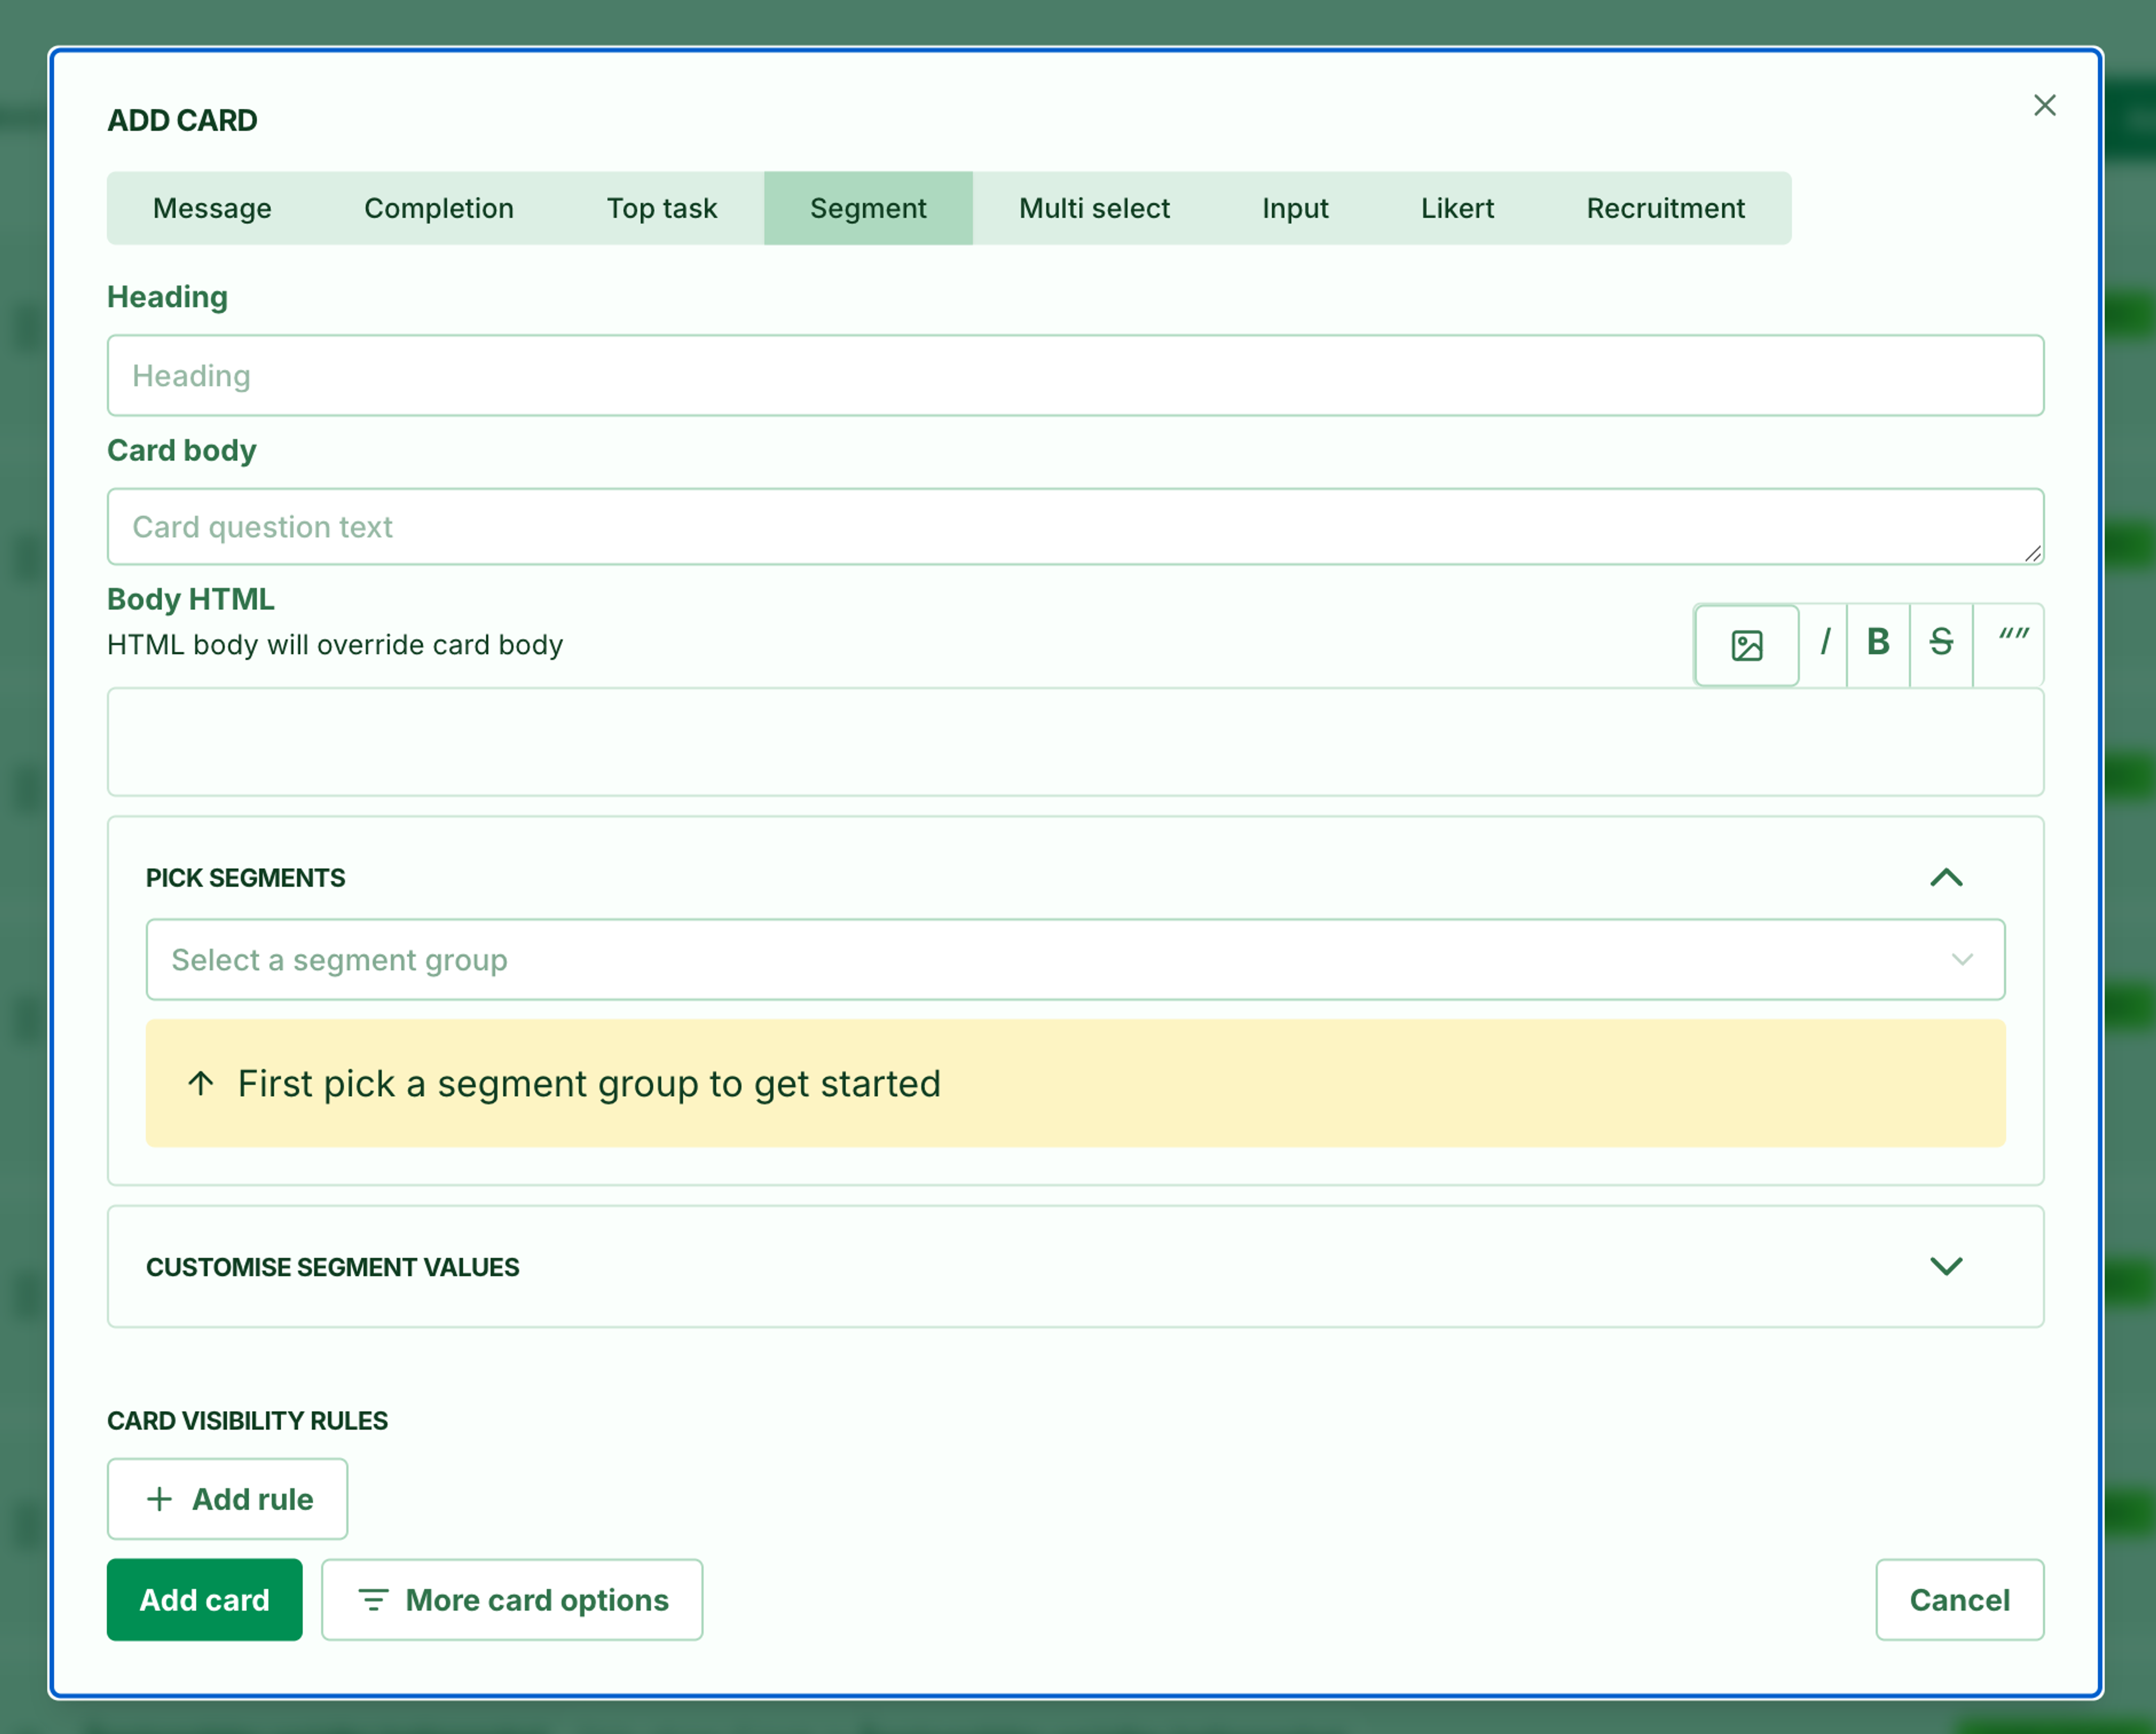
Task: Focus the Card question text field
Action: [x=1075, y=526]
